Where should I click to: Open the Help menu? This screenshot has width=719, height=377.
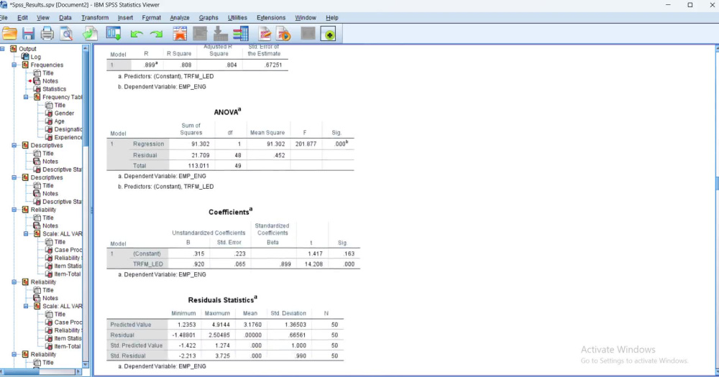[x=332, y=17]
